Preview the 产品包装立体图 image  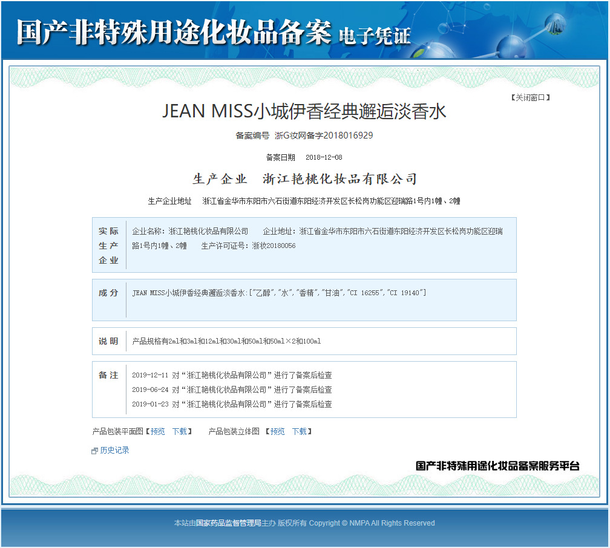pos(277,431)
